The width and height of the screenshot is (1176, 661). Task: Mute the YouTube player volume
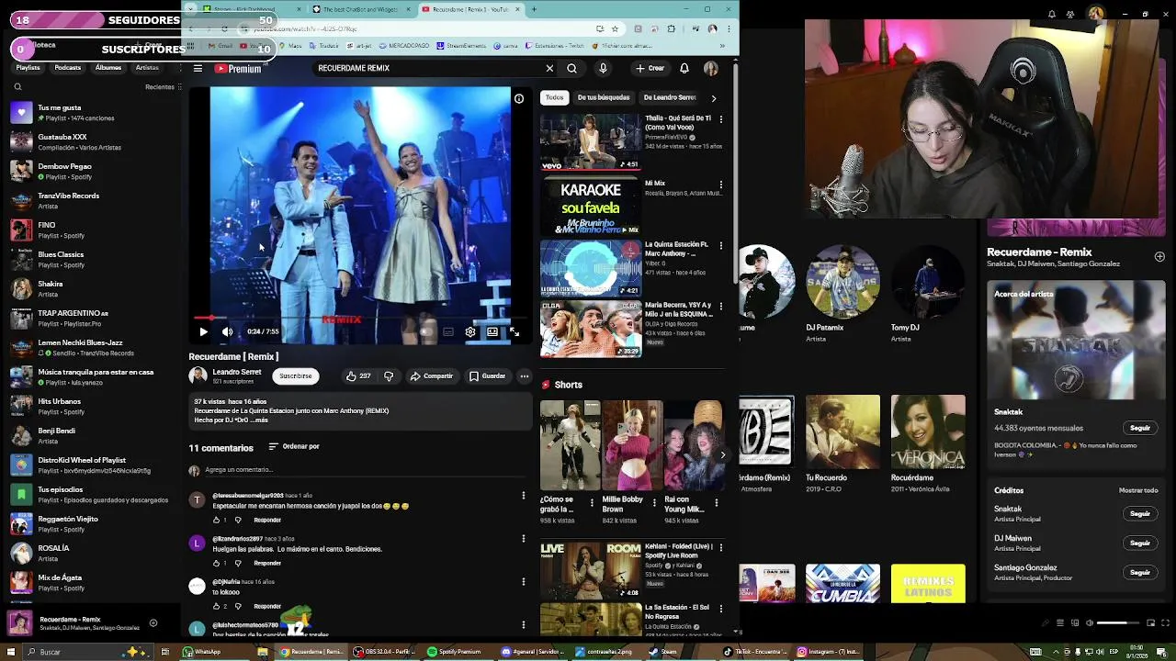click(227, 331)
